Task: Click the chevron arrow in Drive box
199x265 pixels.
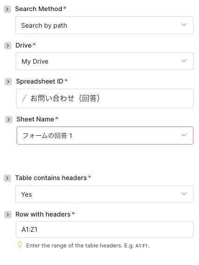Action: pos(184,60)
